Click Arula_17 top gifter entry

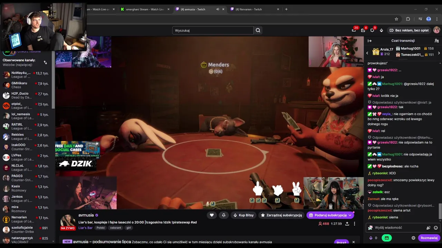tap(383, 52)
